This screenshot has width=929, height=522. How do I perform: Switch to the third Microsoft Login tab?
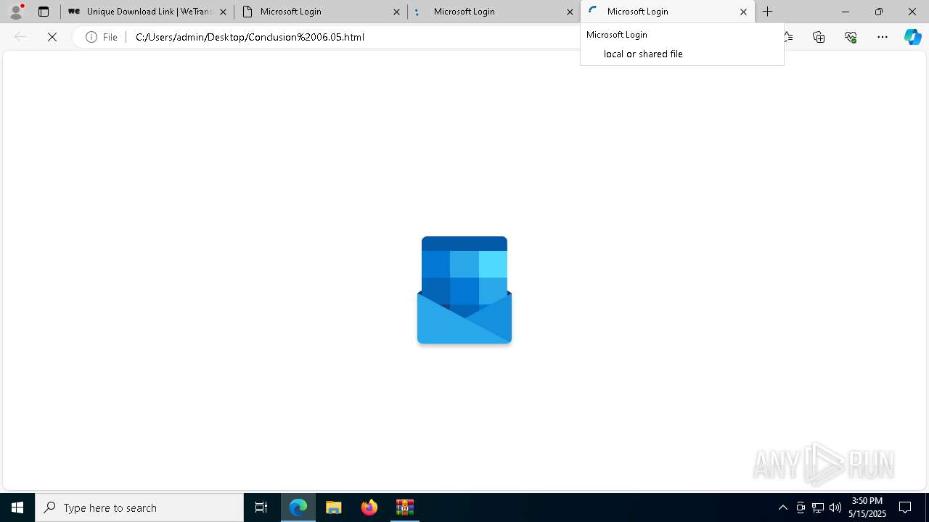[x=494, y=12]
